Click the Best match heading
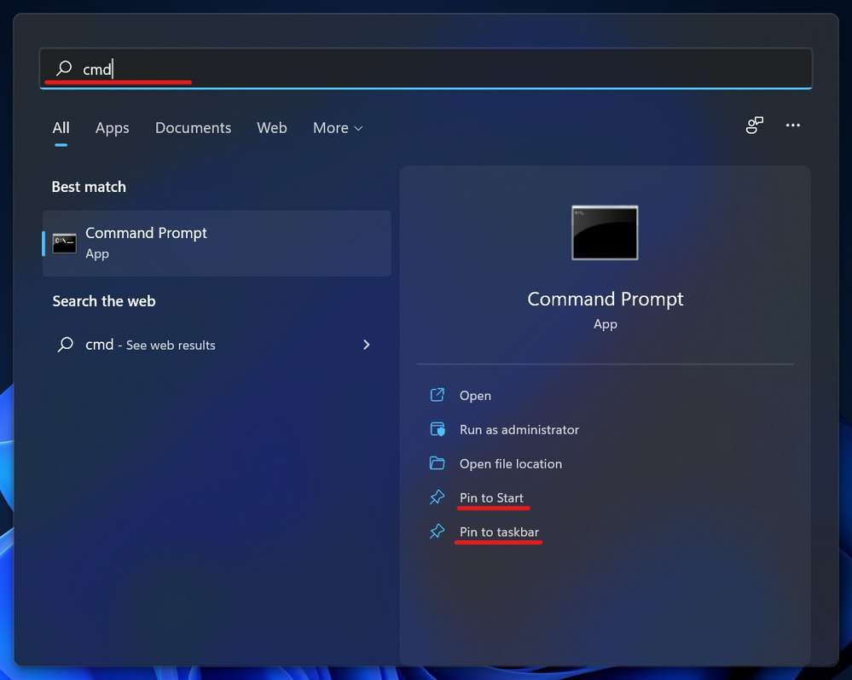 (x=89, y=187)
